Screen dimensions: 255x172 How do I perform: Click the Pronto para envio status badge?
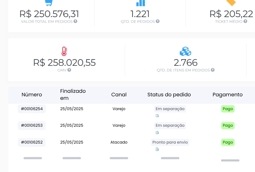coord(170,142)
